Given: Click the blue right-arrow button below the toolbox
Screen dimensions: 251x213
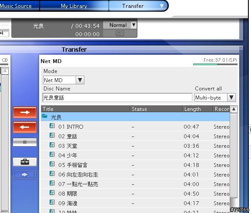Looking at the screenshot, I should click(x=25, y=174).
